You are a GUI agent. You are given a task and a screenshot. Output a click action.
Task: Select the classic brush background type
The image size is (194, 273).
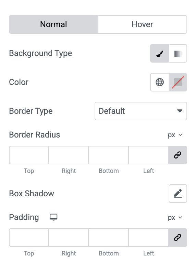coord(160,53)
